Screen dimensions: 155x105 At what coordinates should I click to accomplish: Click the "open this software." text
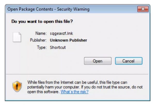43,92
